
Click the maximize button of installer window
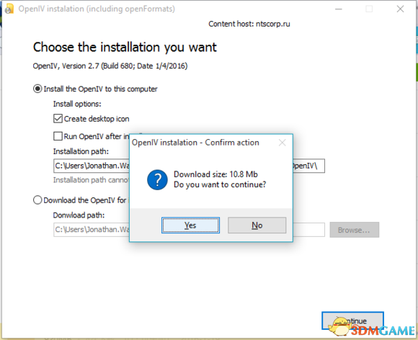pyautogui.click(x=369, y=9)
